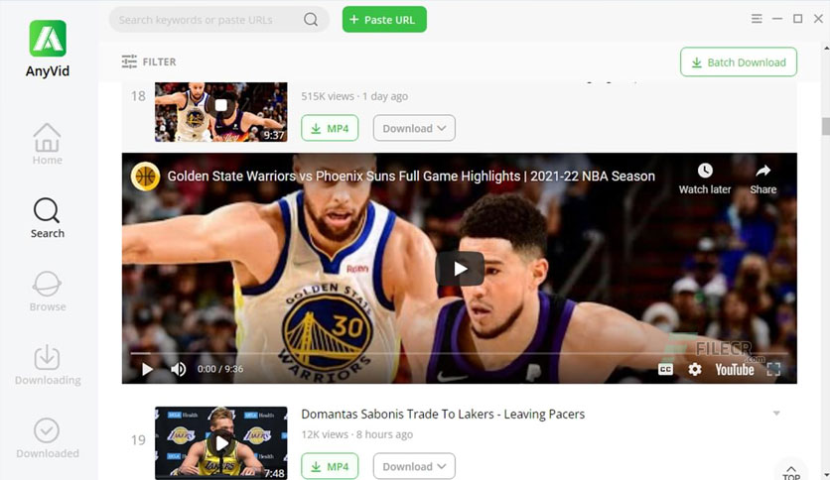Mute the video using the speaker icon
The width and height of the screenshot is (830, 480).
[179, 369]
